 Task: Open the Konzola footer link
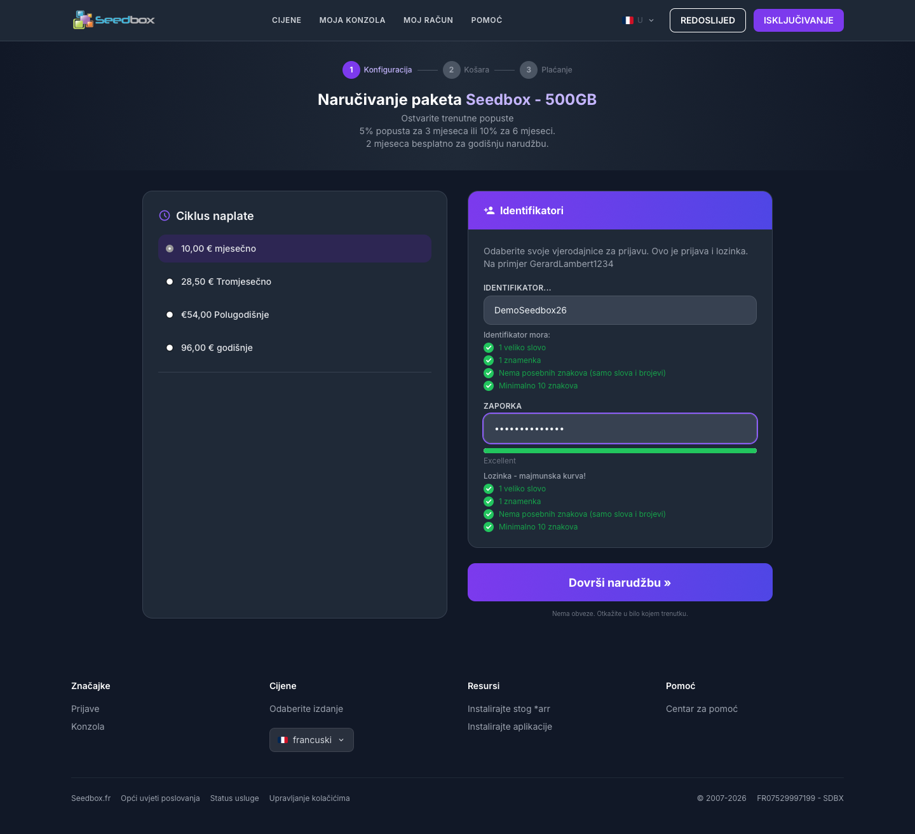(88, 727)
